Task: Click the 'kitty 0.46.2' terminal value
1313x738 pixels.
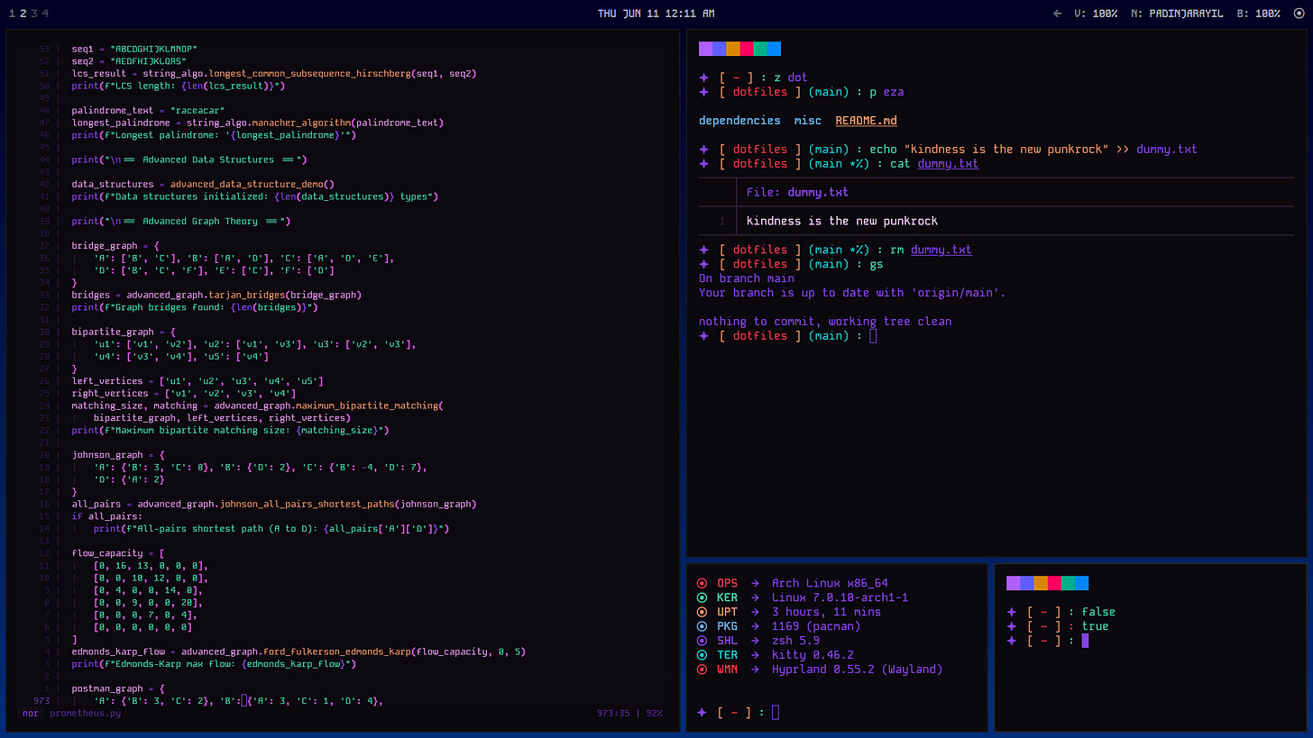Action: [x=813, y=655]
